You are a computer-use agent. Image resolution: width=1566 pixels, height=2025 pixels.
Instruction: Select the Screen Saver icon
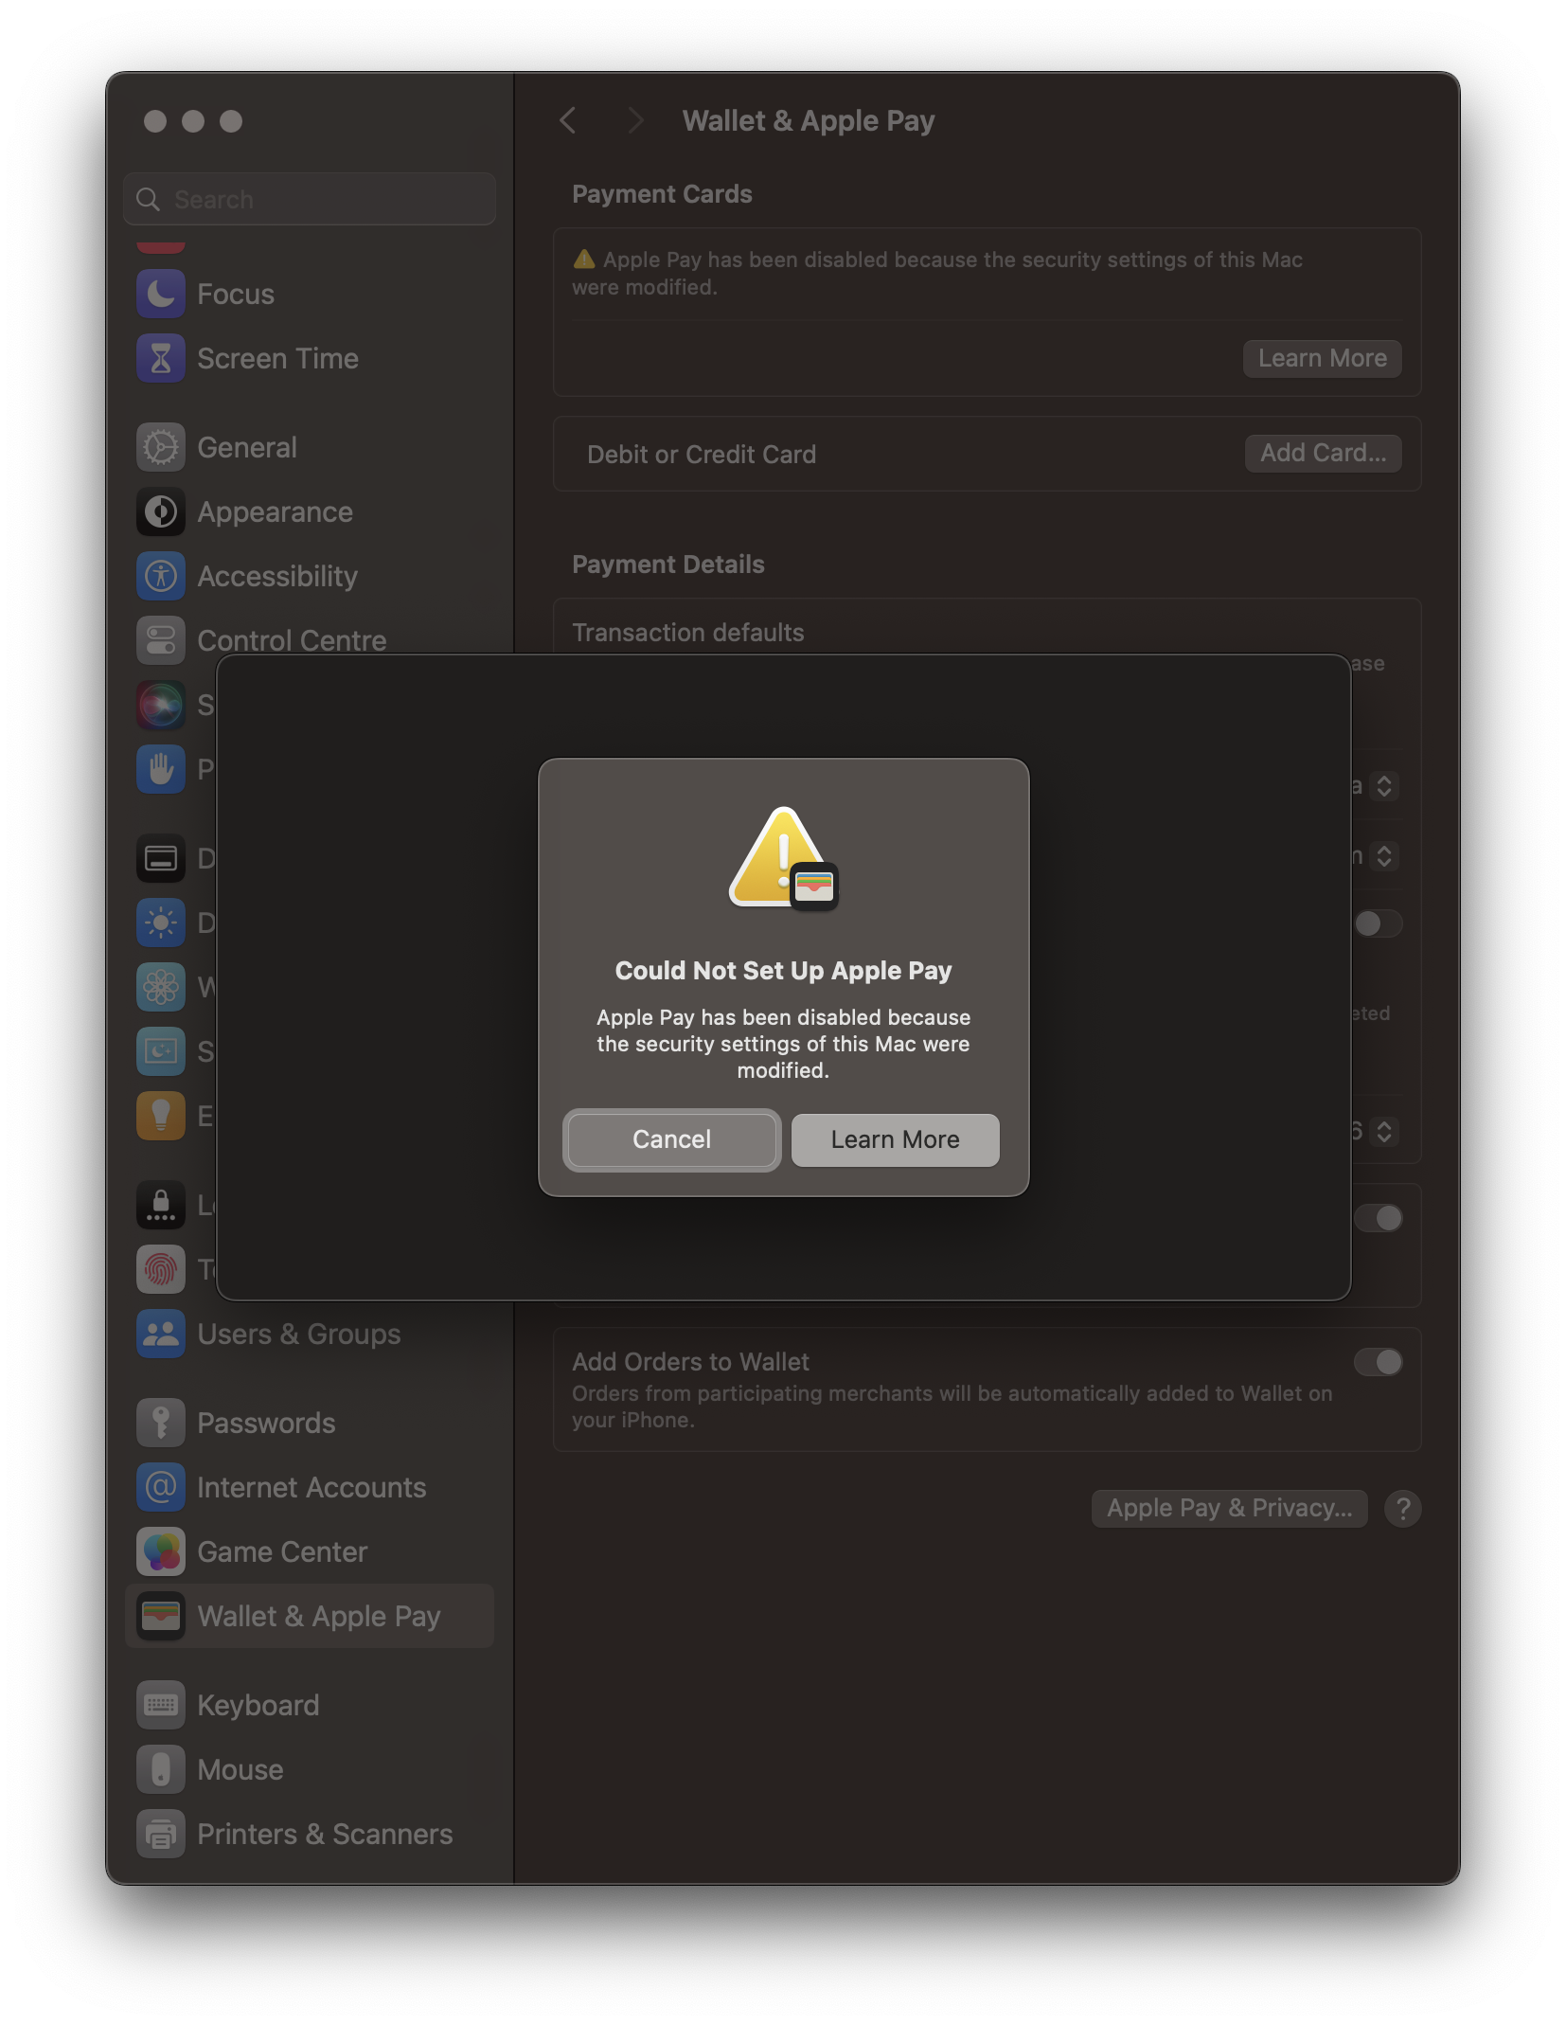click(161, 1051)
